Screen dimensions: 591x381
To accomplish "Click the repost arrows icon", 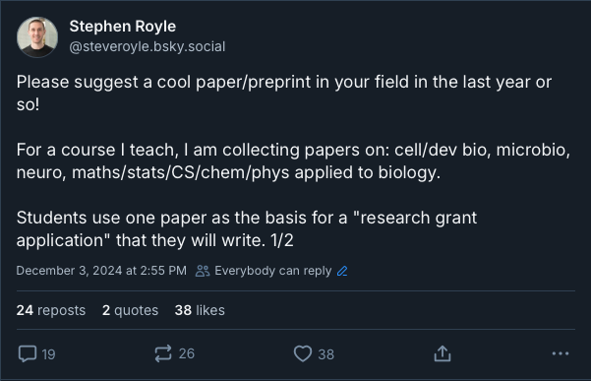I will (x=163, y=353).
